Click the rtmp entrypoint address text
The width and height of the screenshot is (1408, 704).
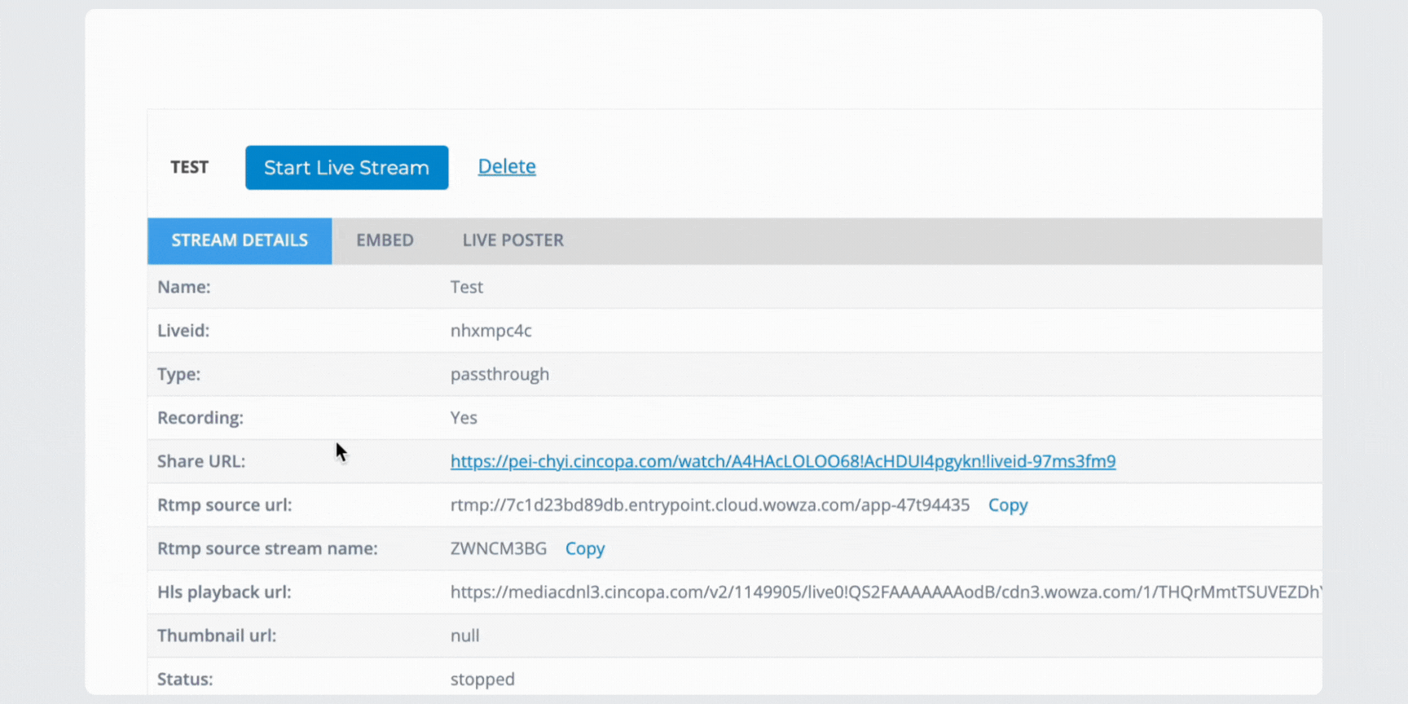pos(710,505)
